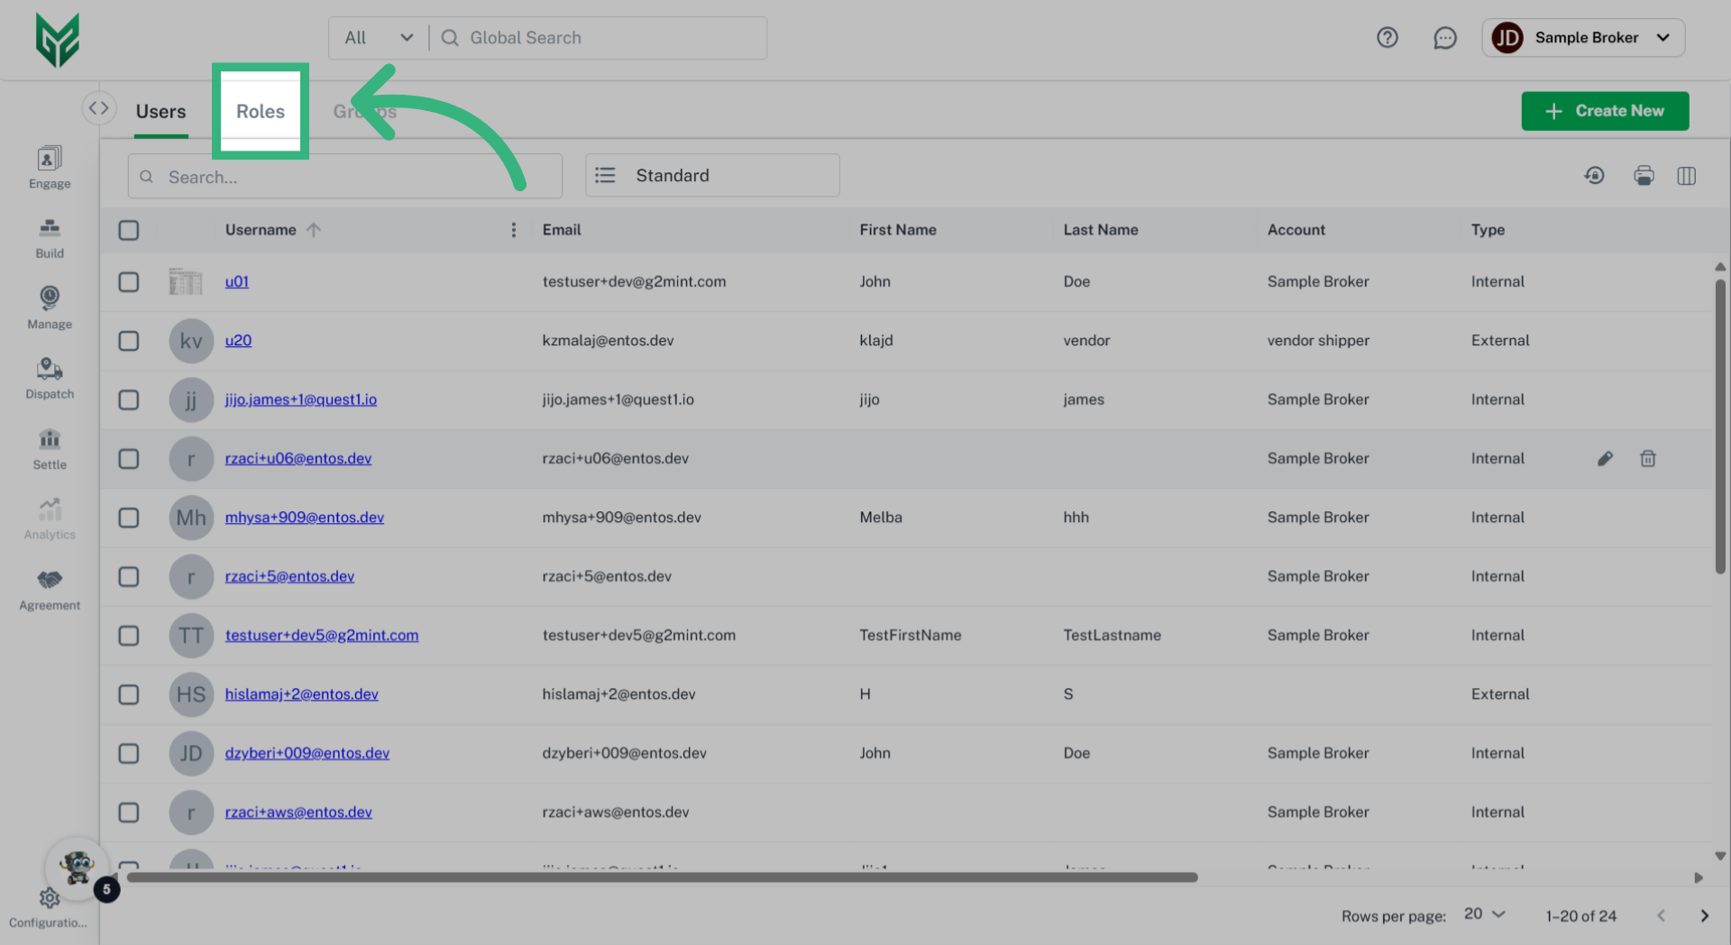Toggle the select-all checkbox in header
This screenshot has height=945, width=1731.
coord(129,230)
